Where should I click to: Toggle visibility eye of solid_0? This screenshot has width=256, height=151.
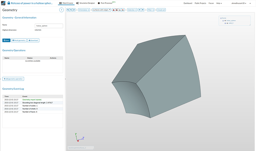227,23
